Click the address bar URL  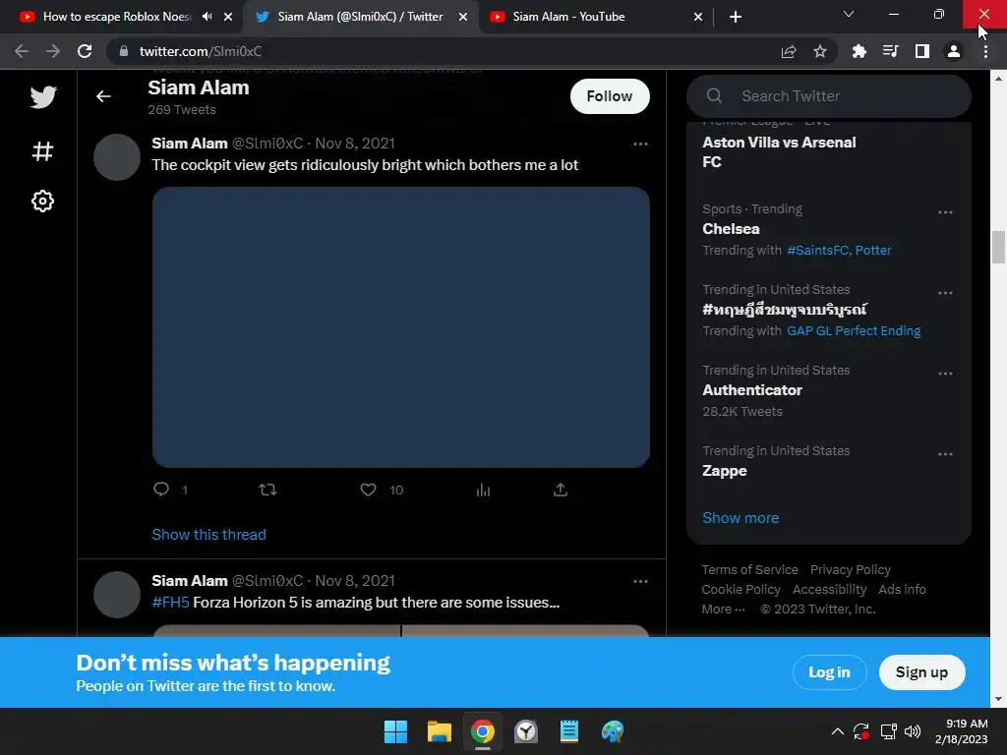pyautogui.click(x=201, y=51)
